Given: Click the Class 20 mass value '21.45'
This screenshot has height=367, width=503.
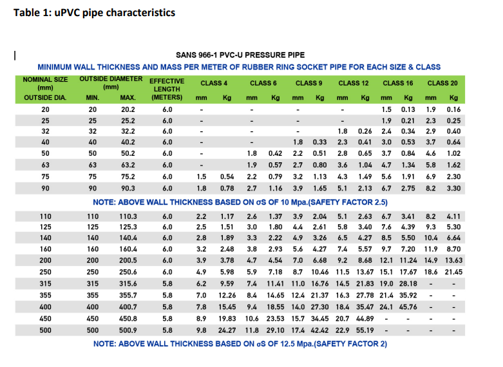Looking at the screenshot, I should (453, 272).
